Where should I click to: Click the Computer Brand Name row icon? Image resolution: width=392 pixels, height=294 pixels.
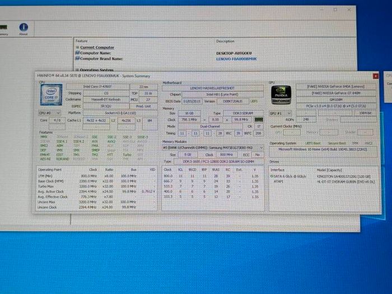coord(77,58)
